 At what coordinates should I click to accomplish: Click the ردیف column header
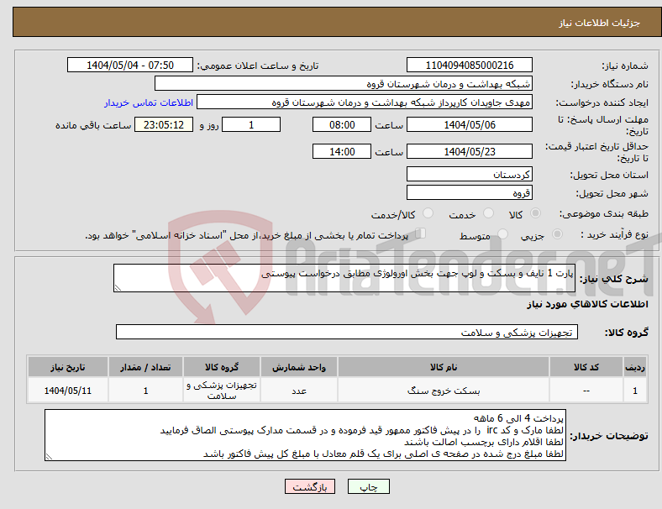(x=635, y=367)
